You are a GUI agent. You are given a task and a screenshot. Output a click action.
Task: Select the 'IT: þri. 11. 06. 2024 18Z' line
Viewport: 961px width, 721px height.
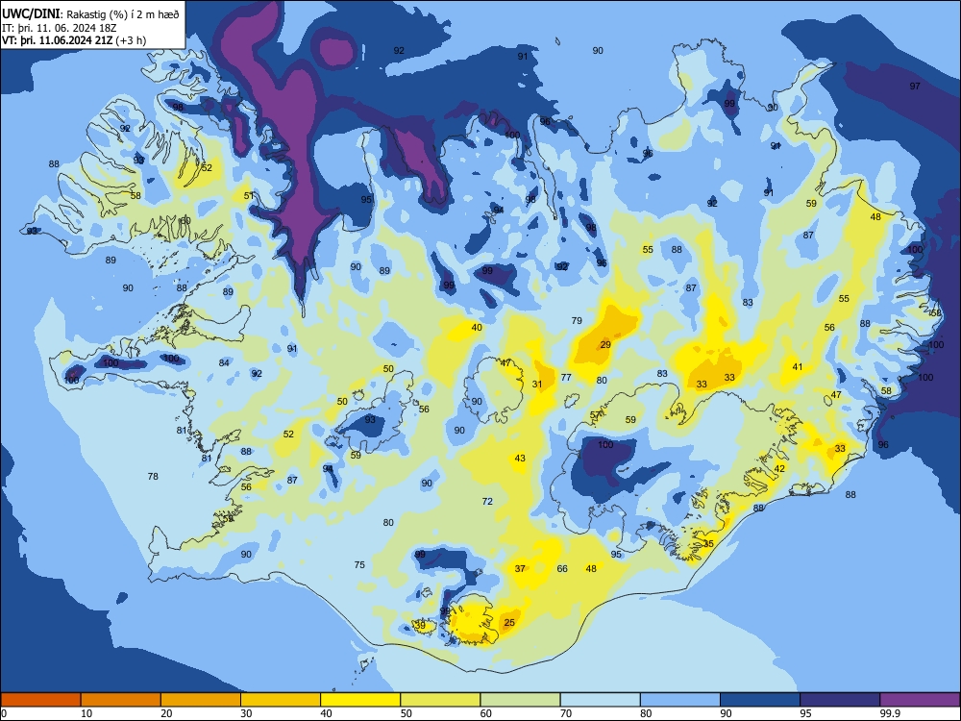tap(59, 28)
